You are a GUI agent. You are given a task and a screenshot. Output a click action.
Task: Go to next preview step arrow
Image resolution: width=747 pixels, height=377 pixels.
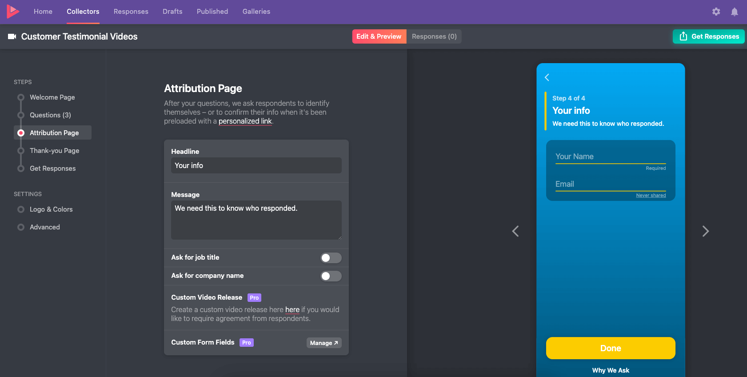pos(705,231)
